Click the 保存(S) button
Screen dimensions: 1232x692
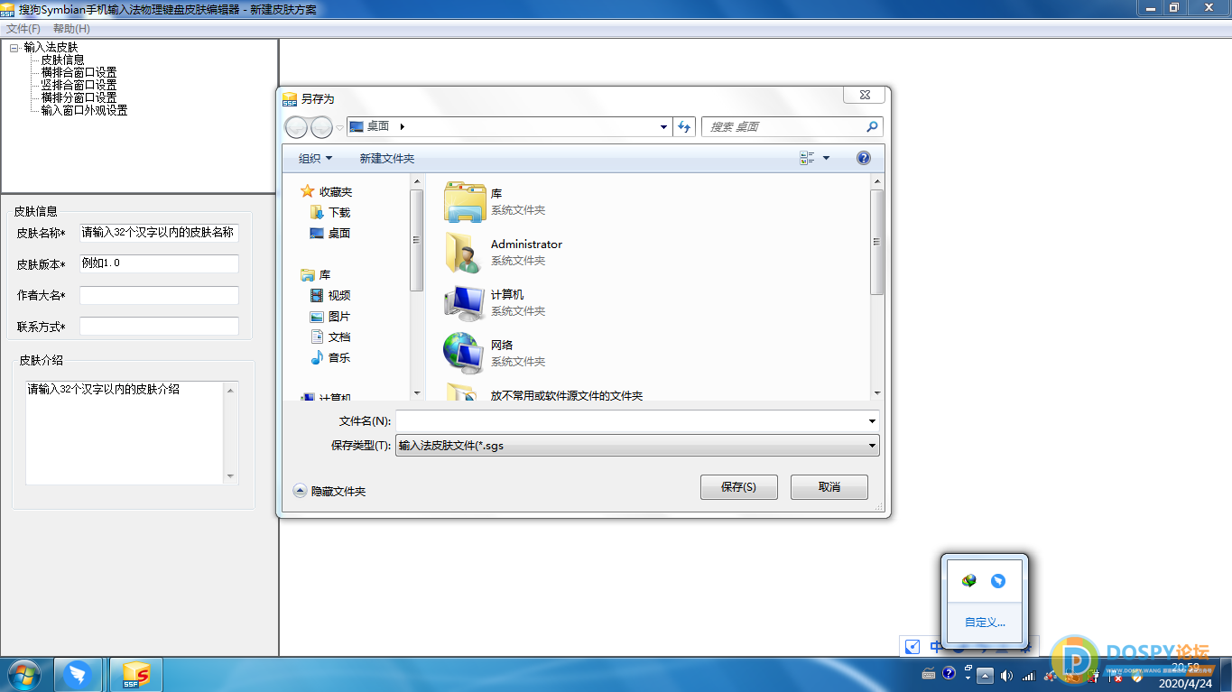pyautogui.click(x=738, y=487)
